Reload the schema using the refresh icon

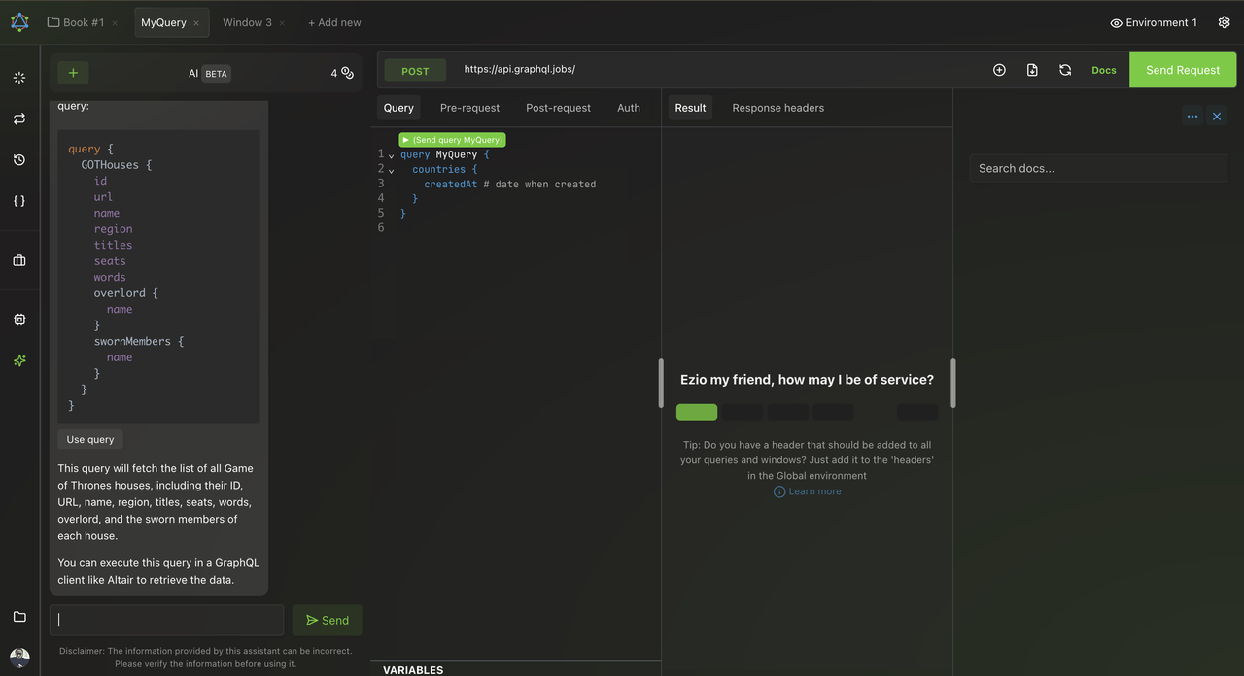tap(1065, 69)
